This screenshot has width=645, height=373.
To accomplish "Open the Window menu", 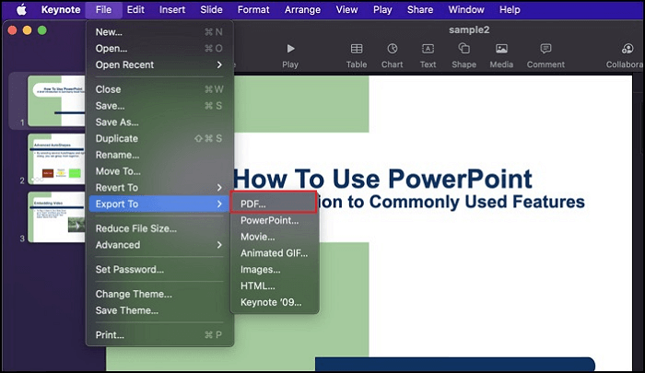I will (466, 9).
